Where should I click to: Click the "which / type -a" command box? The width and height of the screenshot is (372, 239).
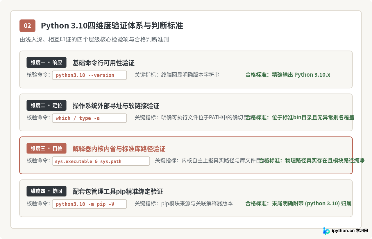click(x=90, y=118)
